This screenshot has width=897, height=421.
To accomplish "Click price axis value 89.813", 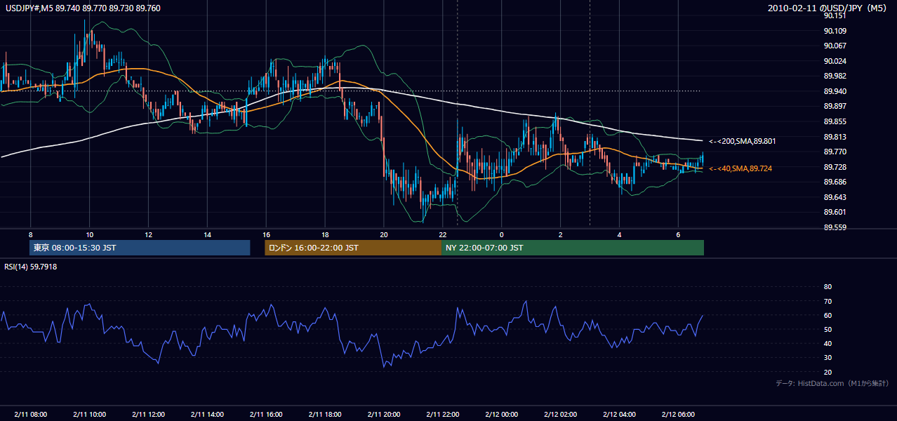I will pyautogui.click(x=834, y=137).
